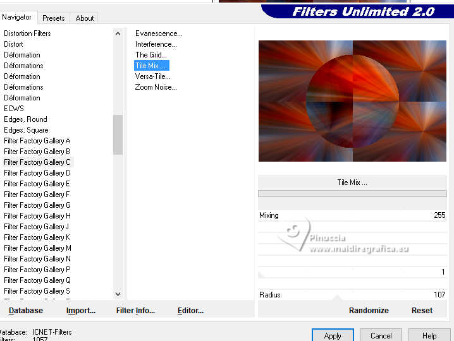The height and width of the screenshot is (341, 454).
Task: Select Filter Factory Gallery F
Action: (37, 194)
